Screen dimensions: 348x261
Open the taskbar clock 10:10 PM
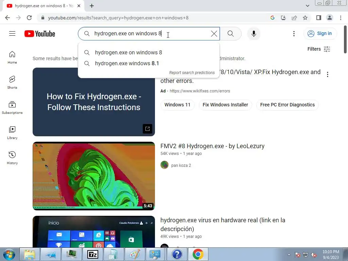coord(331,254)
